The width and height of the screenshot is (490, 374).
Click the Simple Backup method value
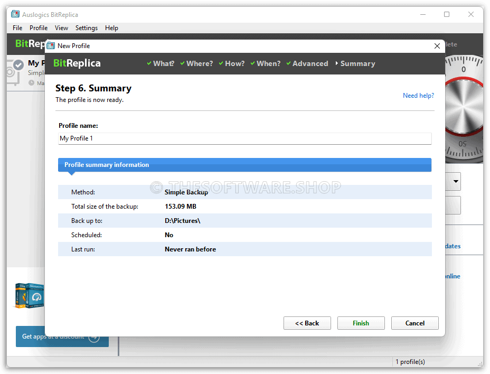click(x=186, y=192)
